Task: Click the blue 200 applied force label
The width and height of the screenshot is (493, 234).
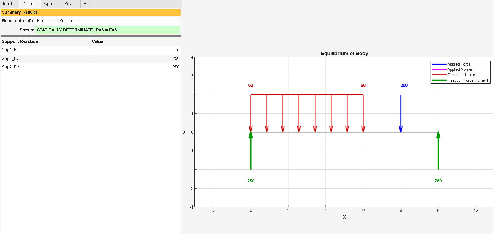Action: (404, 85)
